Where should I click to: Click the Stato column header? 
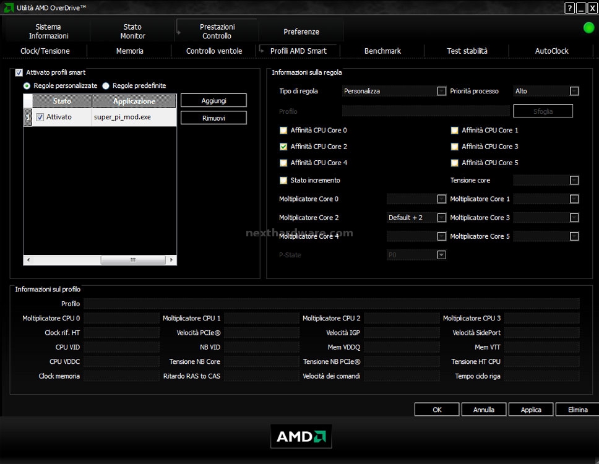click(x=62, y=101)
